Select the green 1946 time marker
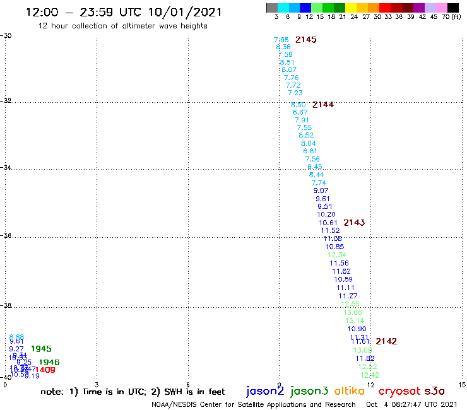 coord(49,362)
